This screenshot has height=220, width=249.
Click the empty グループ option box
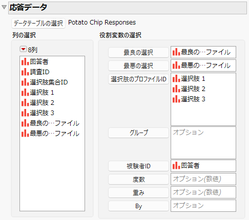click(203, 143)
